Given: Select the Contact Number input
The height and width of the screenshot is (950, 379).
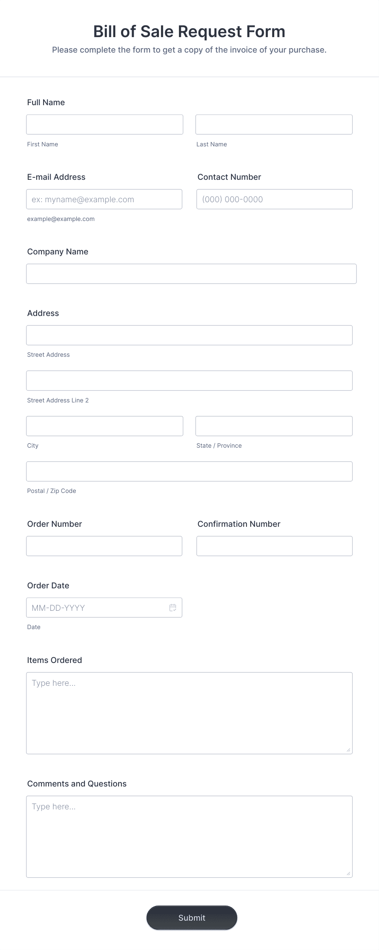Looking at the screenshot, I should point(274,199).
